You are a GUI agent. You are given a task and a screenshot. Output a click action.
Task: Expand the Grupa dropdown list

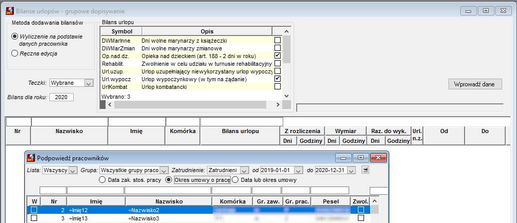click(164, 171)
